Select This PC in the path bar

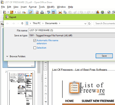tap(37, 23)
